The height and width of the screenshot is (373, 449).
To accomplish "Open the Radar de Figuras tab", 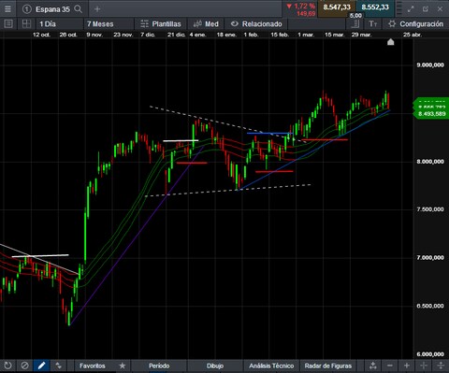I will pos(328,366).
